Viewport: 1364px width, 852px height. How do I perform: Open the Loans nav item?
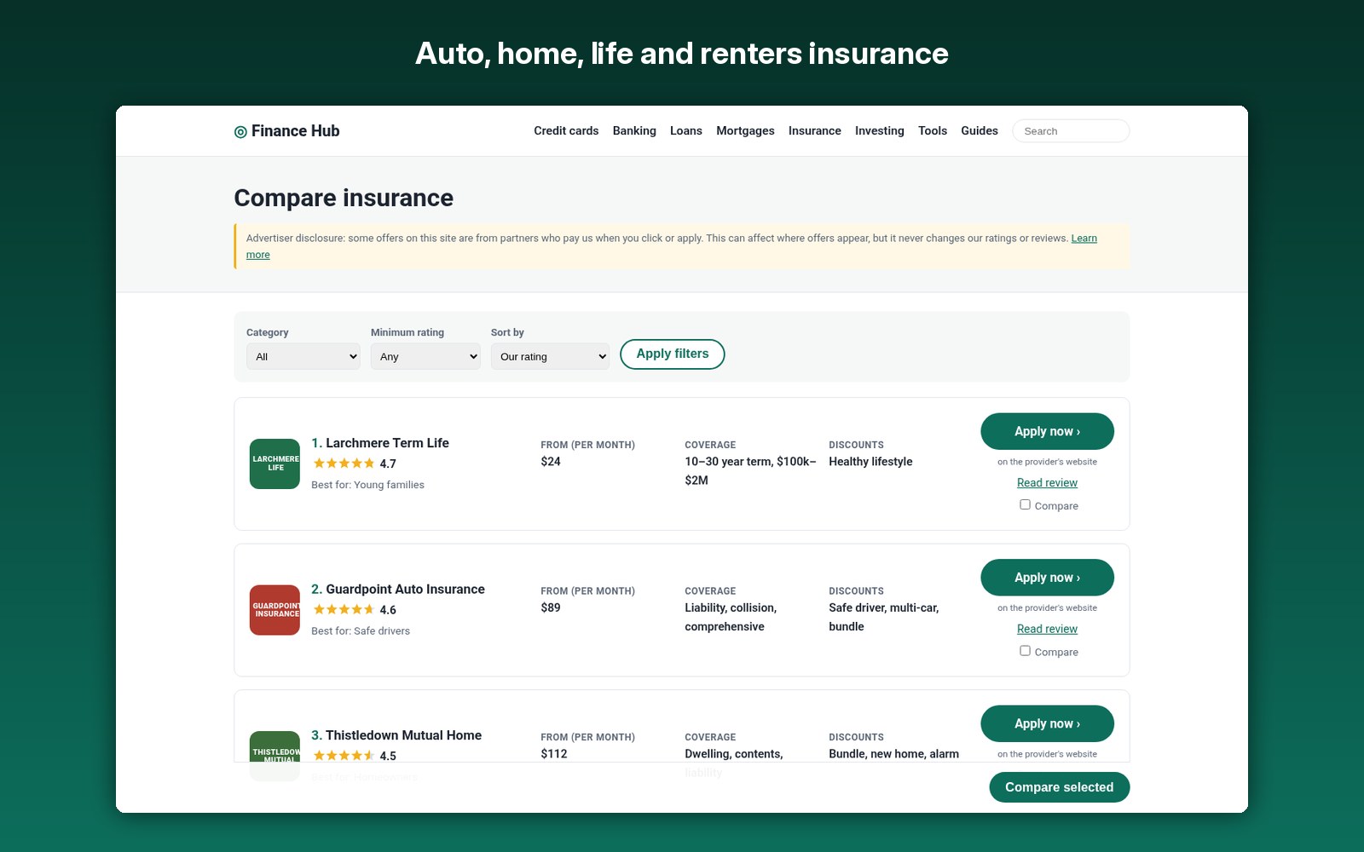coord(686,131)
